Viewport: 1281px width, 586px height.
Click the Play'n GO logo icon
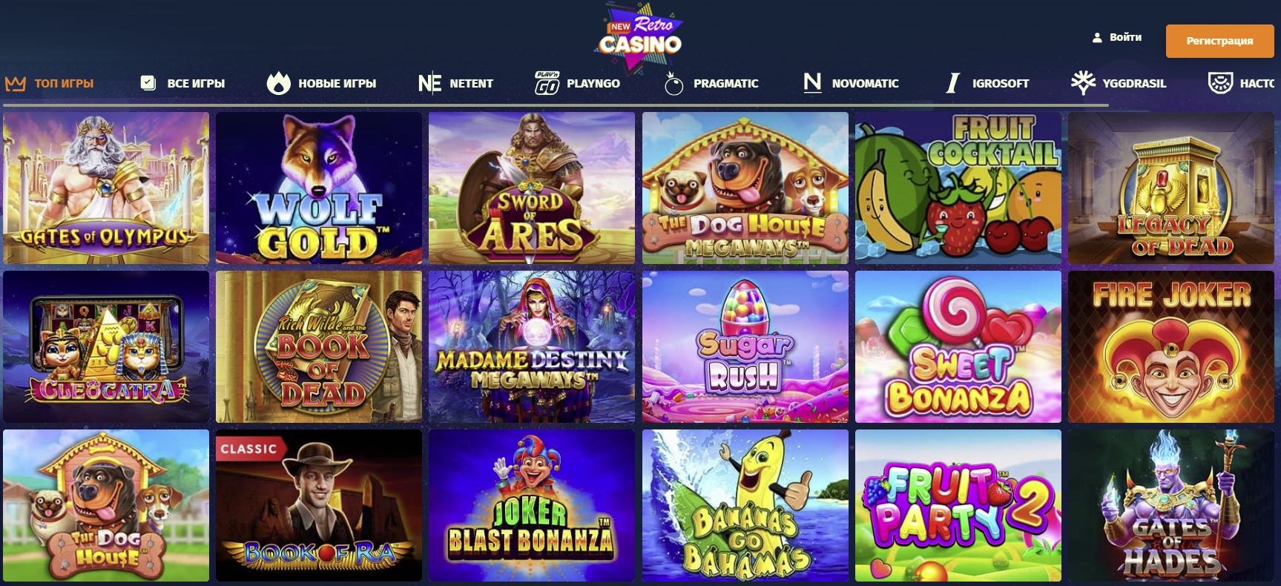(547, 83)
